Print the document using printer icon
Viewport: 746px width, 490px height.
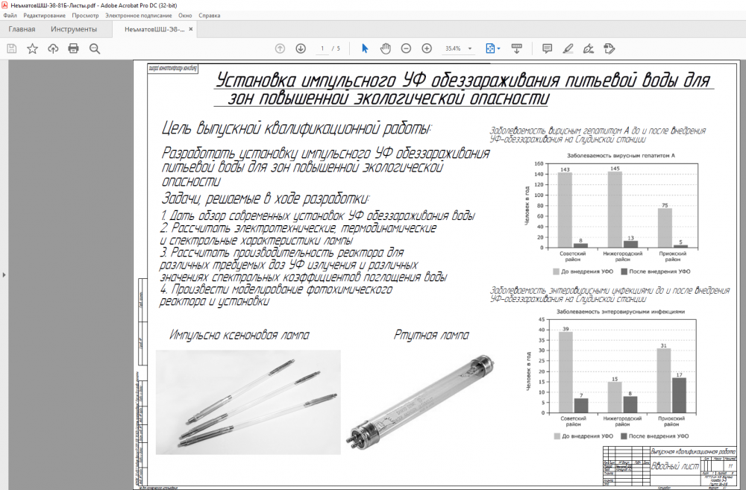(73, 48)
